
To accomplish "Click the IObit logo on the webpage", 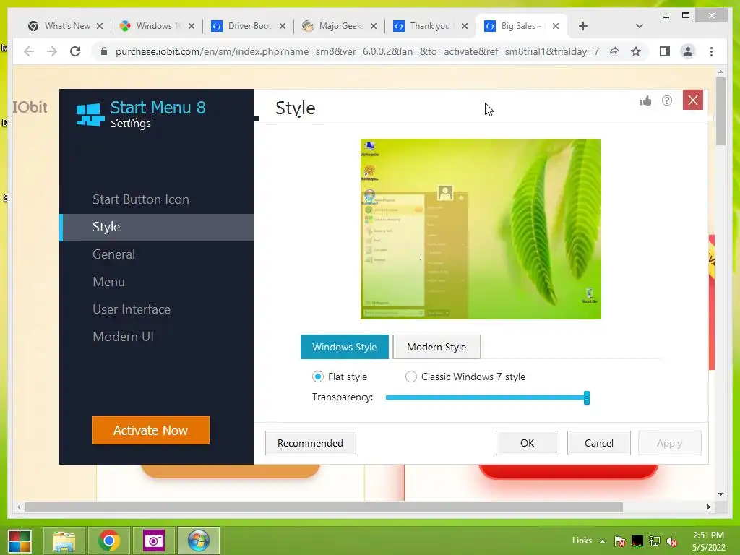I will tap(30, 107).
